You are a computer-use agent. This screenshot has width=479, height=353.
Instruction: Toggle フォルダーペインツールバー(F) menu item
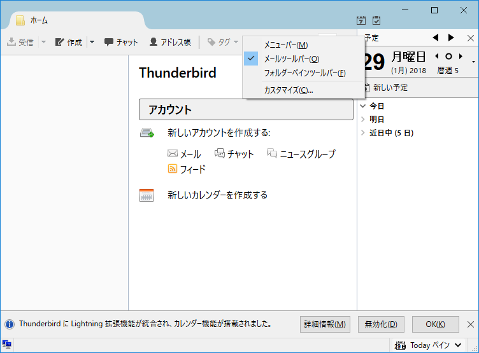pos(304,73)
